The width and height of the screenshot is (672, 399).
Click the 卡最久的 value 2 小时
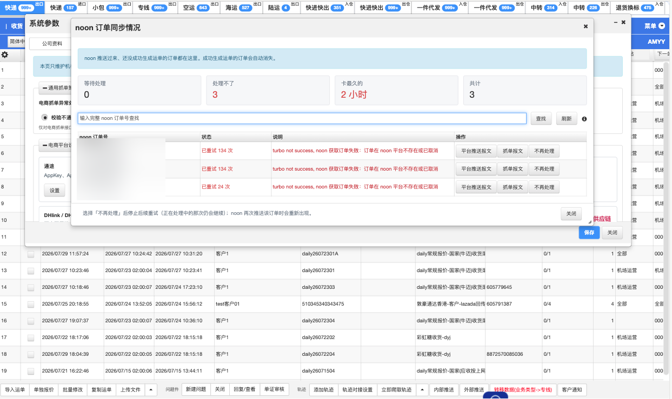click(354, 94)
